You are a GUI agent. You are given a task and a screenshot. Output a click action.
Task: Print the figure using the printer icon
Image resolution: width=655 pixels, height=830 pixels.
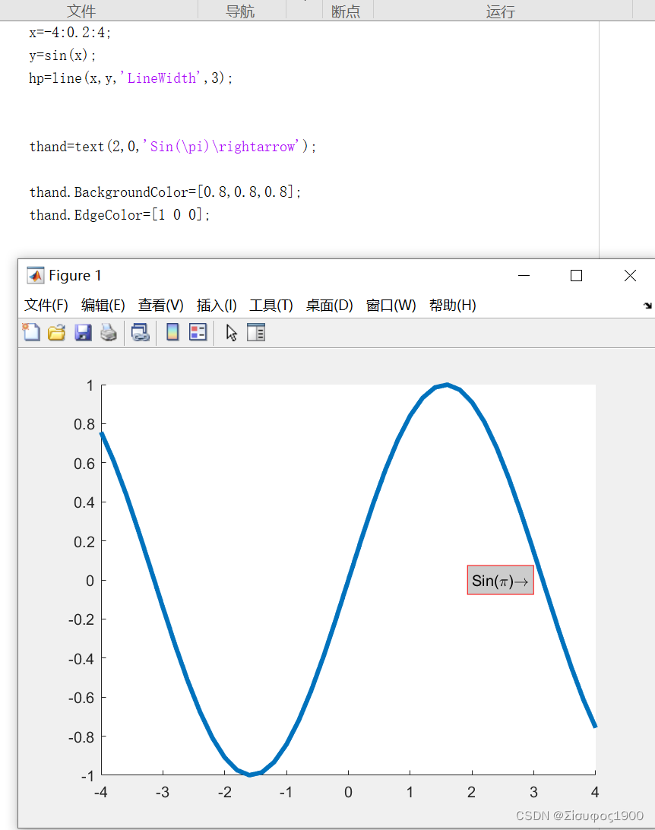coord(109,332)
